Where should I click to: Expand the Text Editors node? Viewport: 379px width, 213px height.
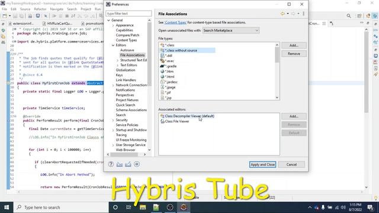(x=118, y=65)
